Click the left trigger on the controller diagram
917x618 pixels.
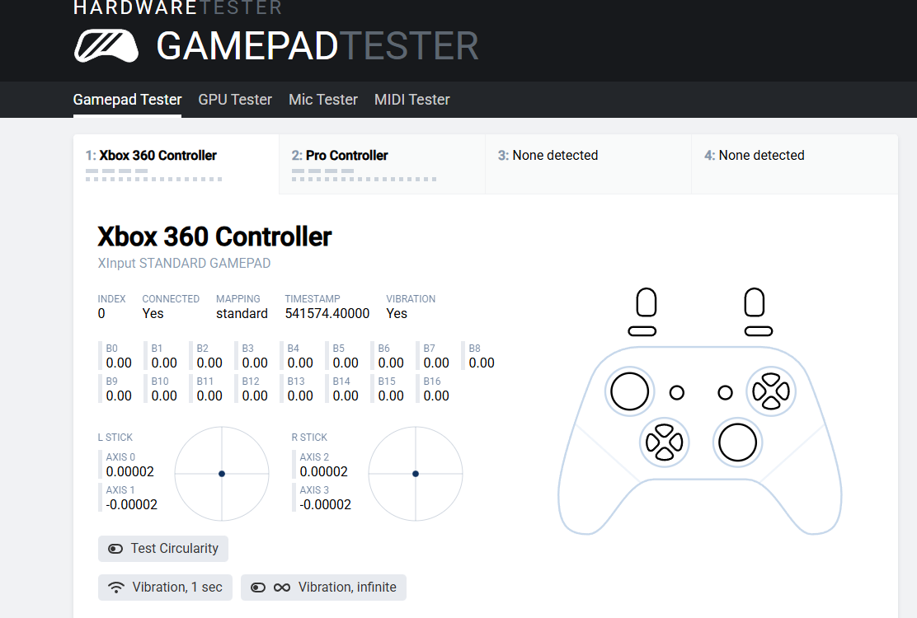[647, 302]
